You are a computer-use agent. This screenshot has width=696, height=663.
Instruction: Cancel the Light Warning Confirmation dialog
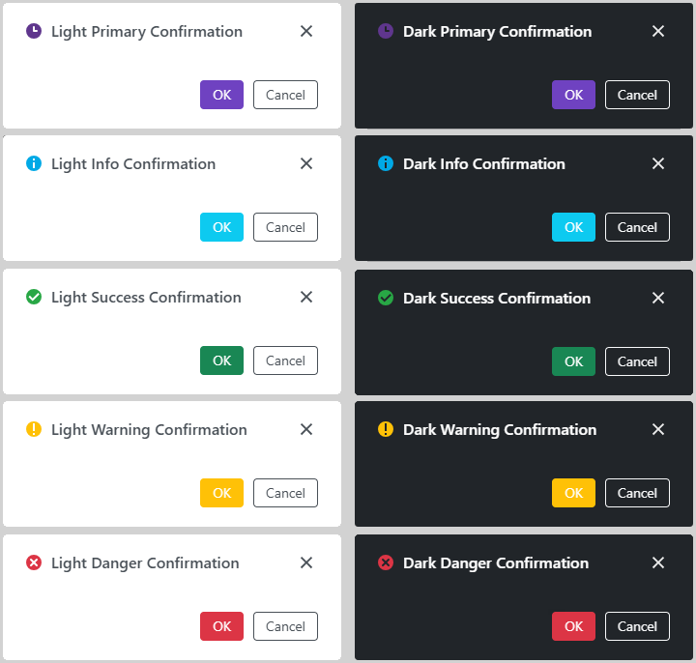pyautogui.click(x=285, y=493)
